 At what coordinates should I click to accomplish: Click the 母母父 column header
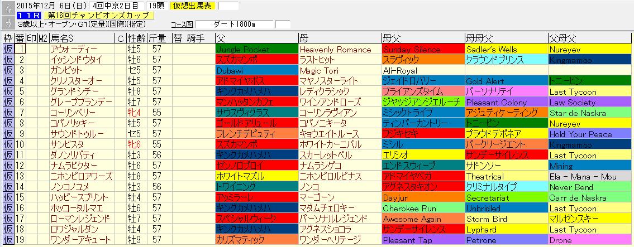(506, 38)
